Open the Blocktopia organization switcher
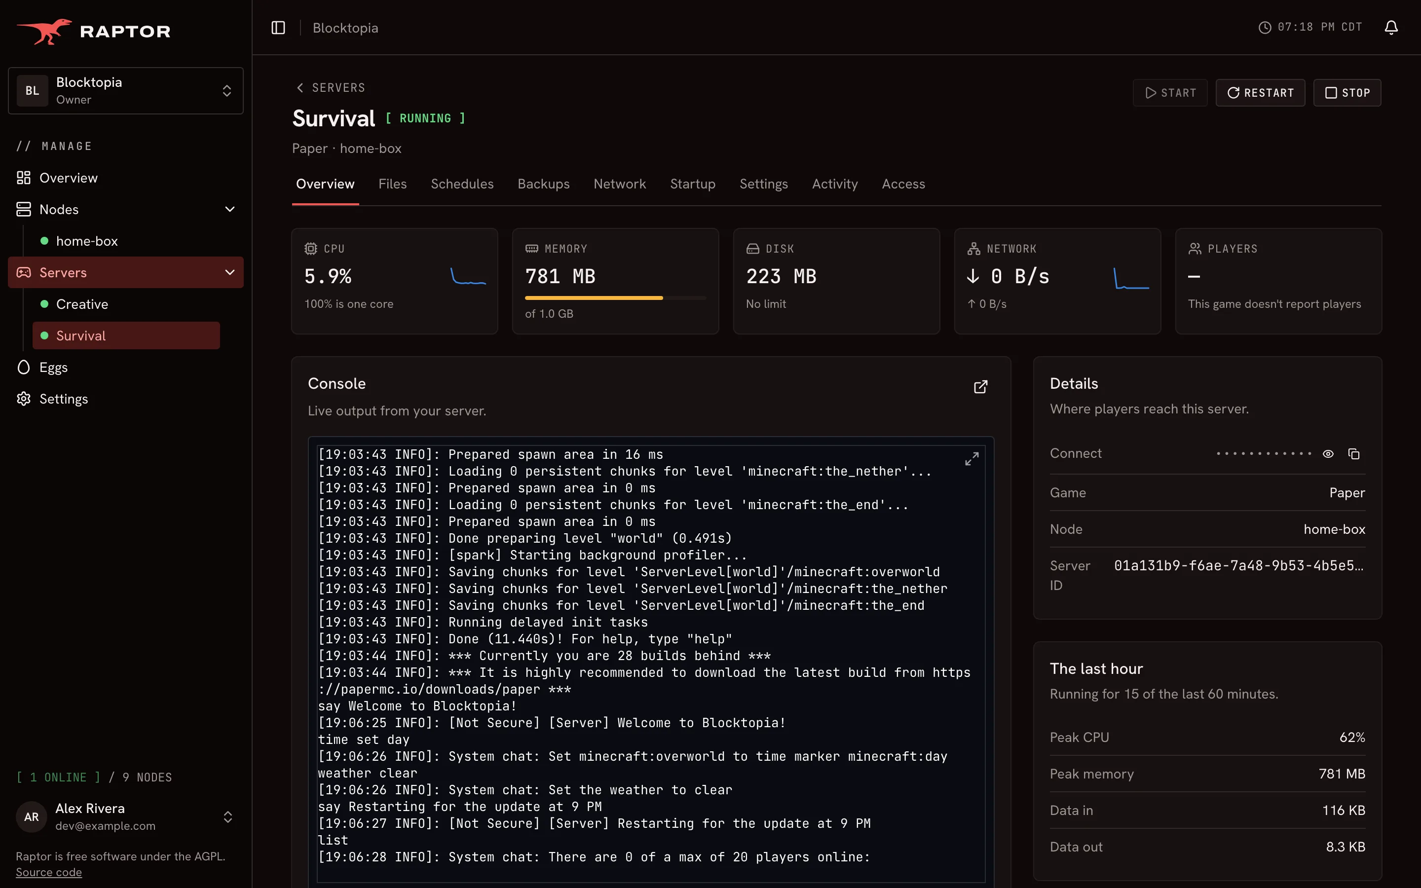 click(126, 91)
